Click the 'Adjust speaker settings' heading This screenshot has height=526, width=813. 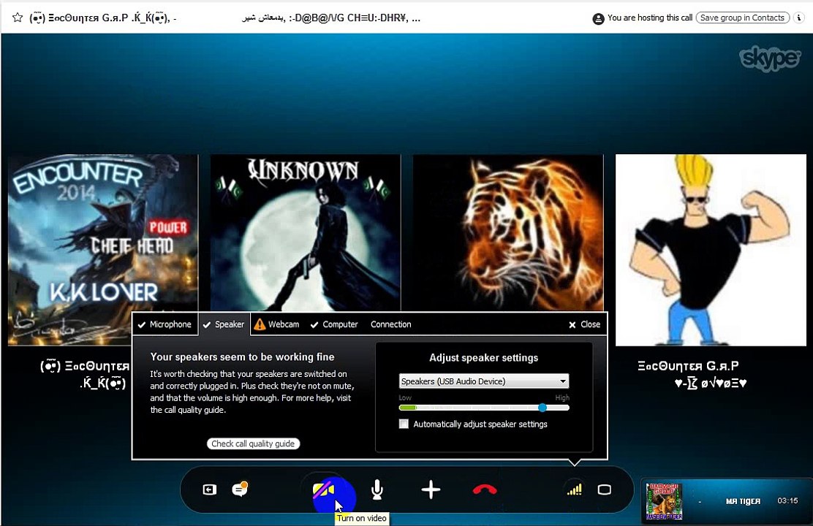tap(484, 357)
